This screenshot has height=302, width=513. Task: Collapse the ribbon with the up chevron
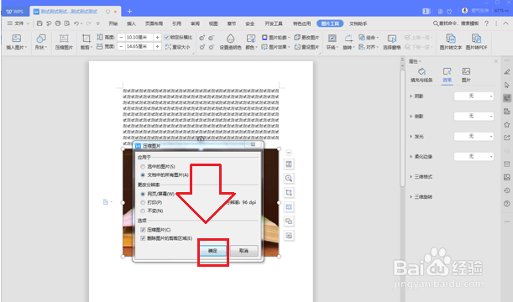(x=505, y=23)
